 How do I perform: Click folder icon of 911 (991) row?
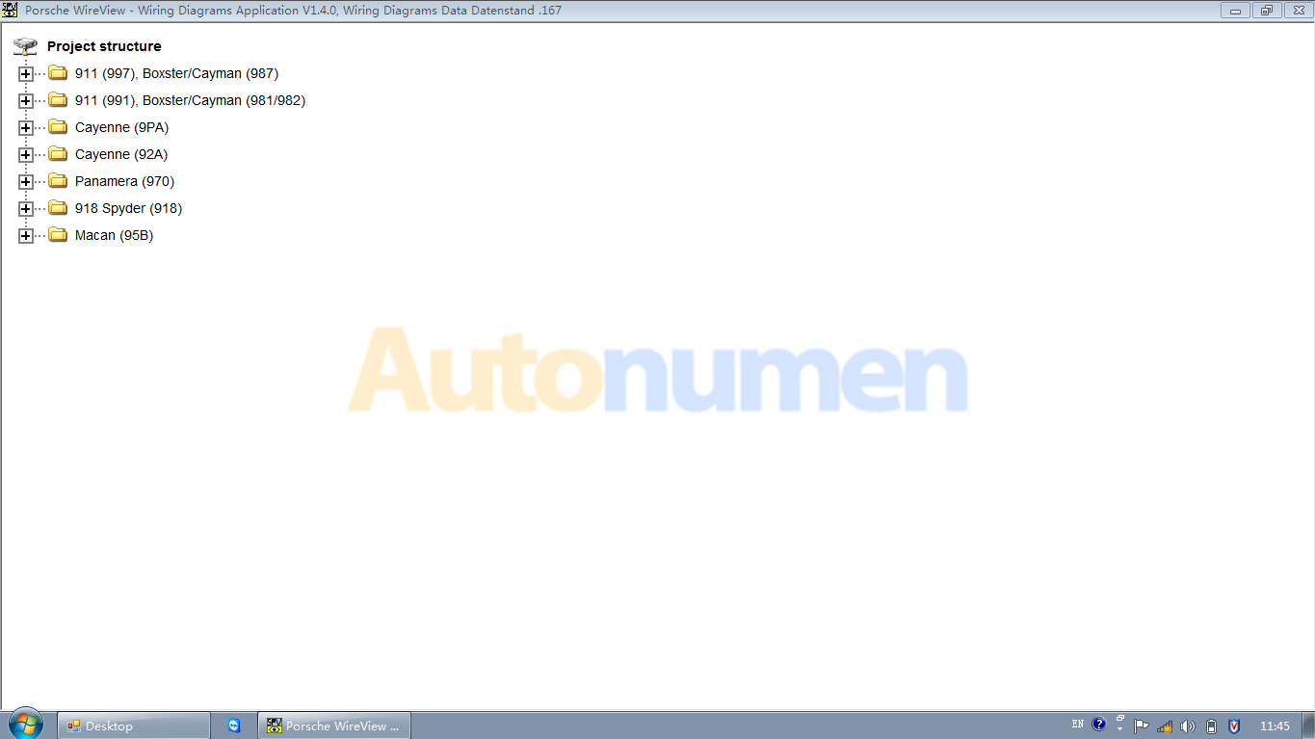(58, 100)
